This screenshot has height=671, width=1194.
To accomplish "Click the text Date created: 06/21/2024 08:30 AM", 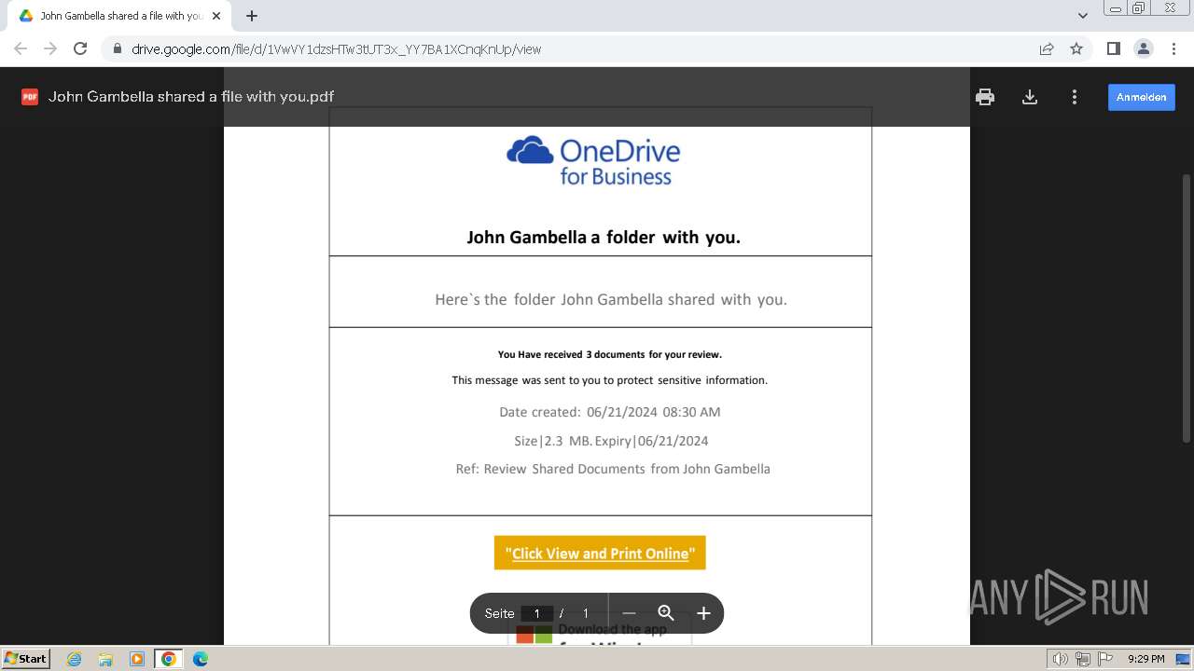I will pyautogui.click(x=610, y=412).
